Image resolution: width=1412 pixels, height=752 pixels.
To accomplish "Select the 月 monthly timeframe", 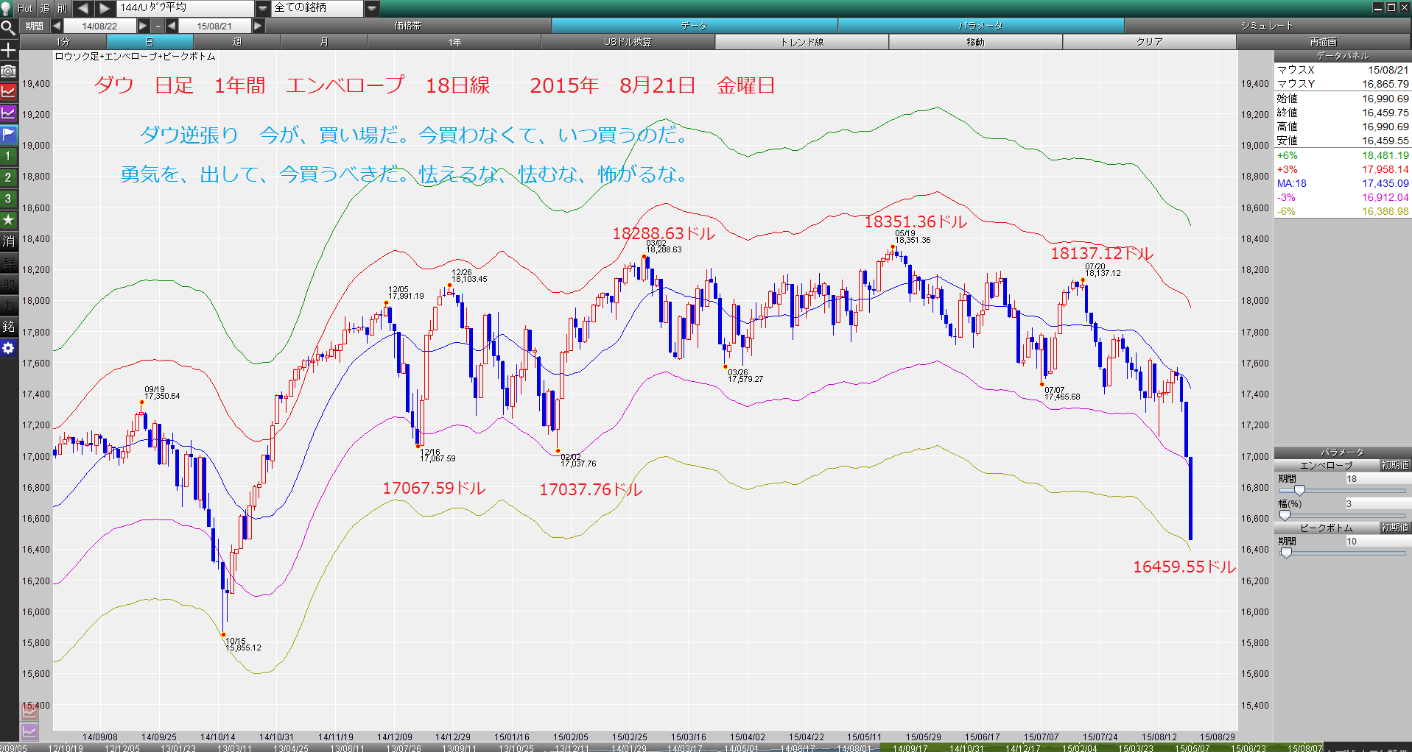I will pos(324,42).
